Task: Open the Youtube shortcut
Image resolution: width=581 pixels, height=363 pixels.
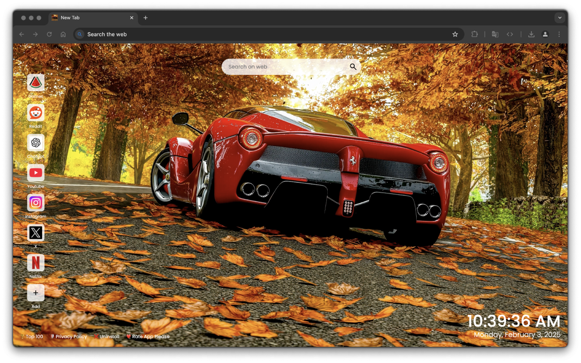Action: tap(35, 173)
